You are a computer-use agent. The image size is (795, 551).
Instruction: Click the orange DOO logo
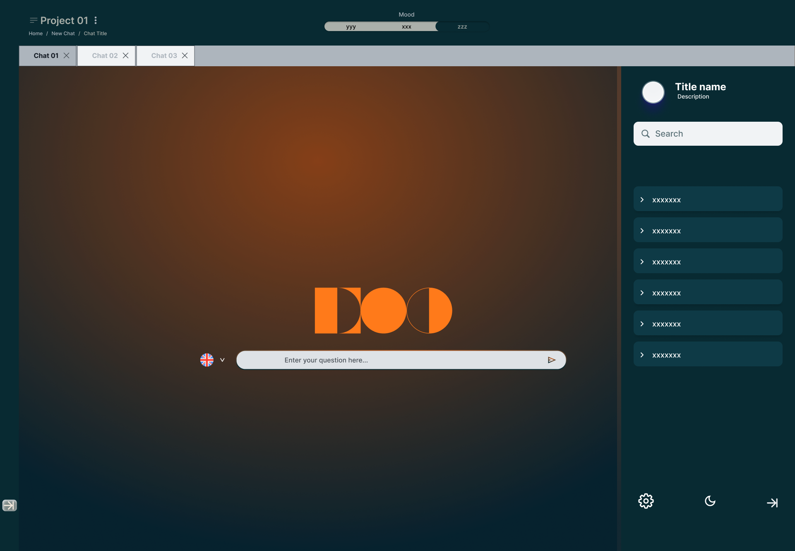click(x=383, y=310)
